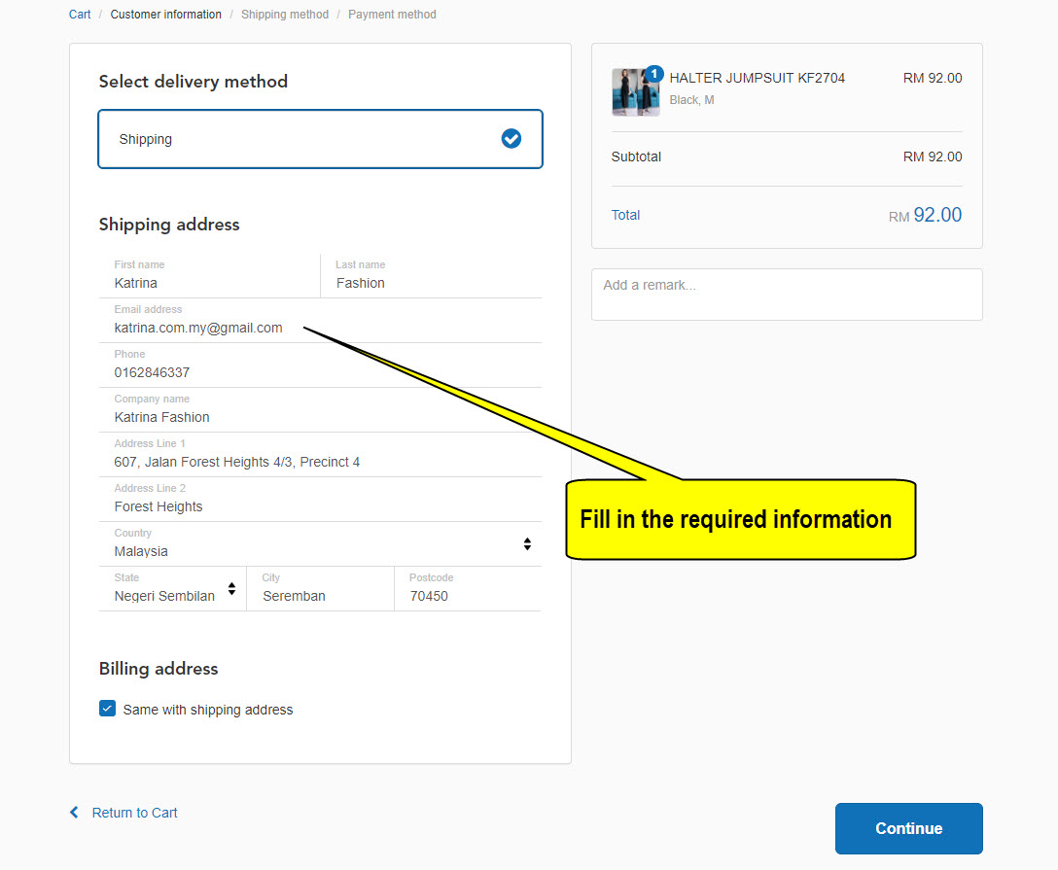Go to Cart in the breadcrumb
1058x870 pixels.
(x=80, y=15)
